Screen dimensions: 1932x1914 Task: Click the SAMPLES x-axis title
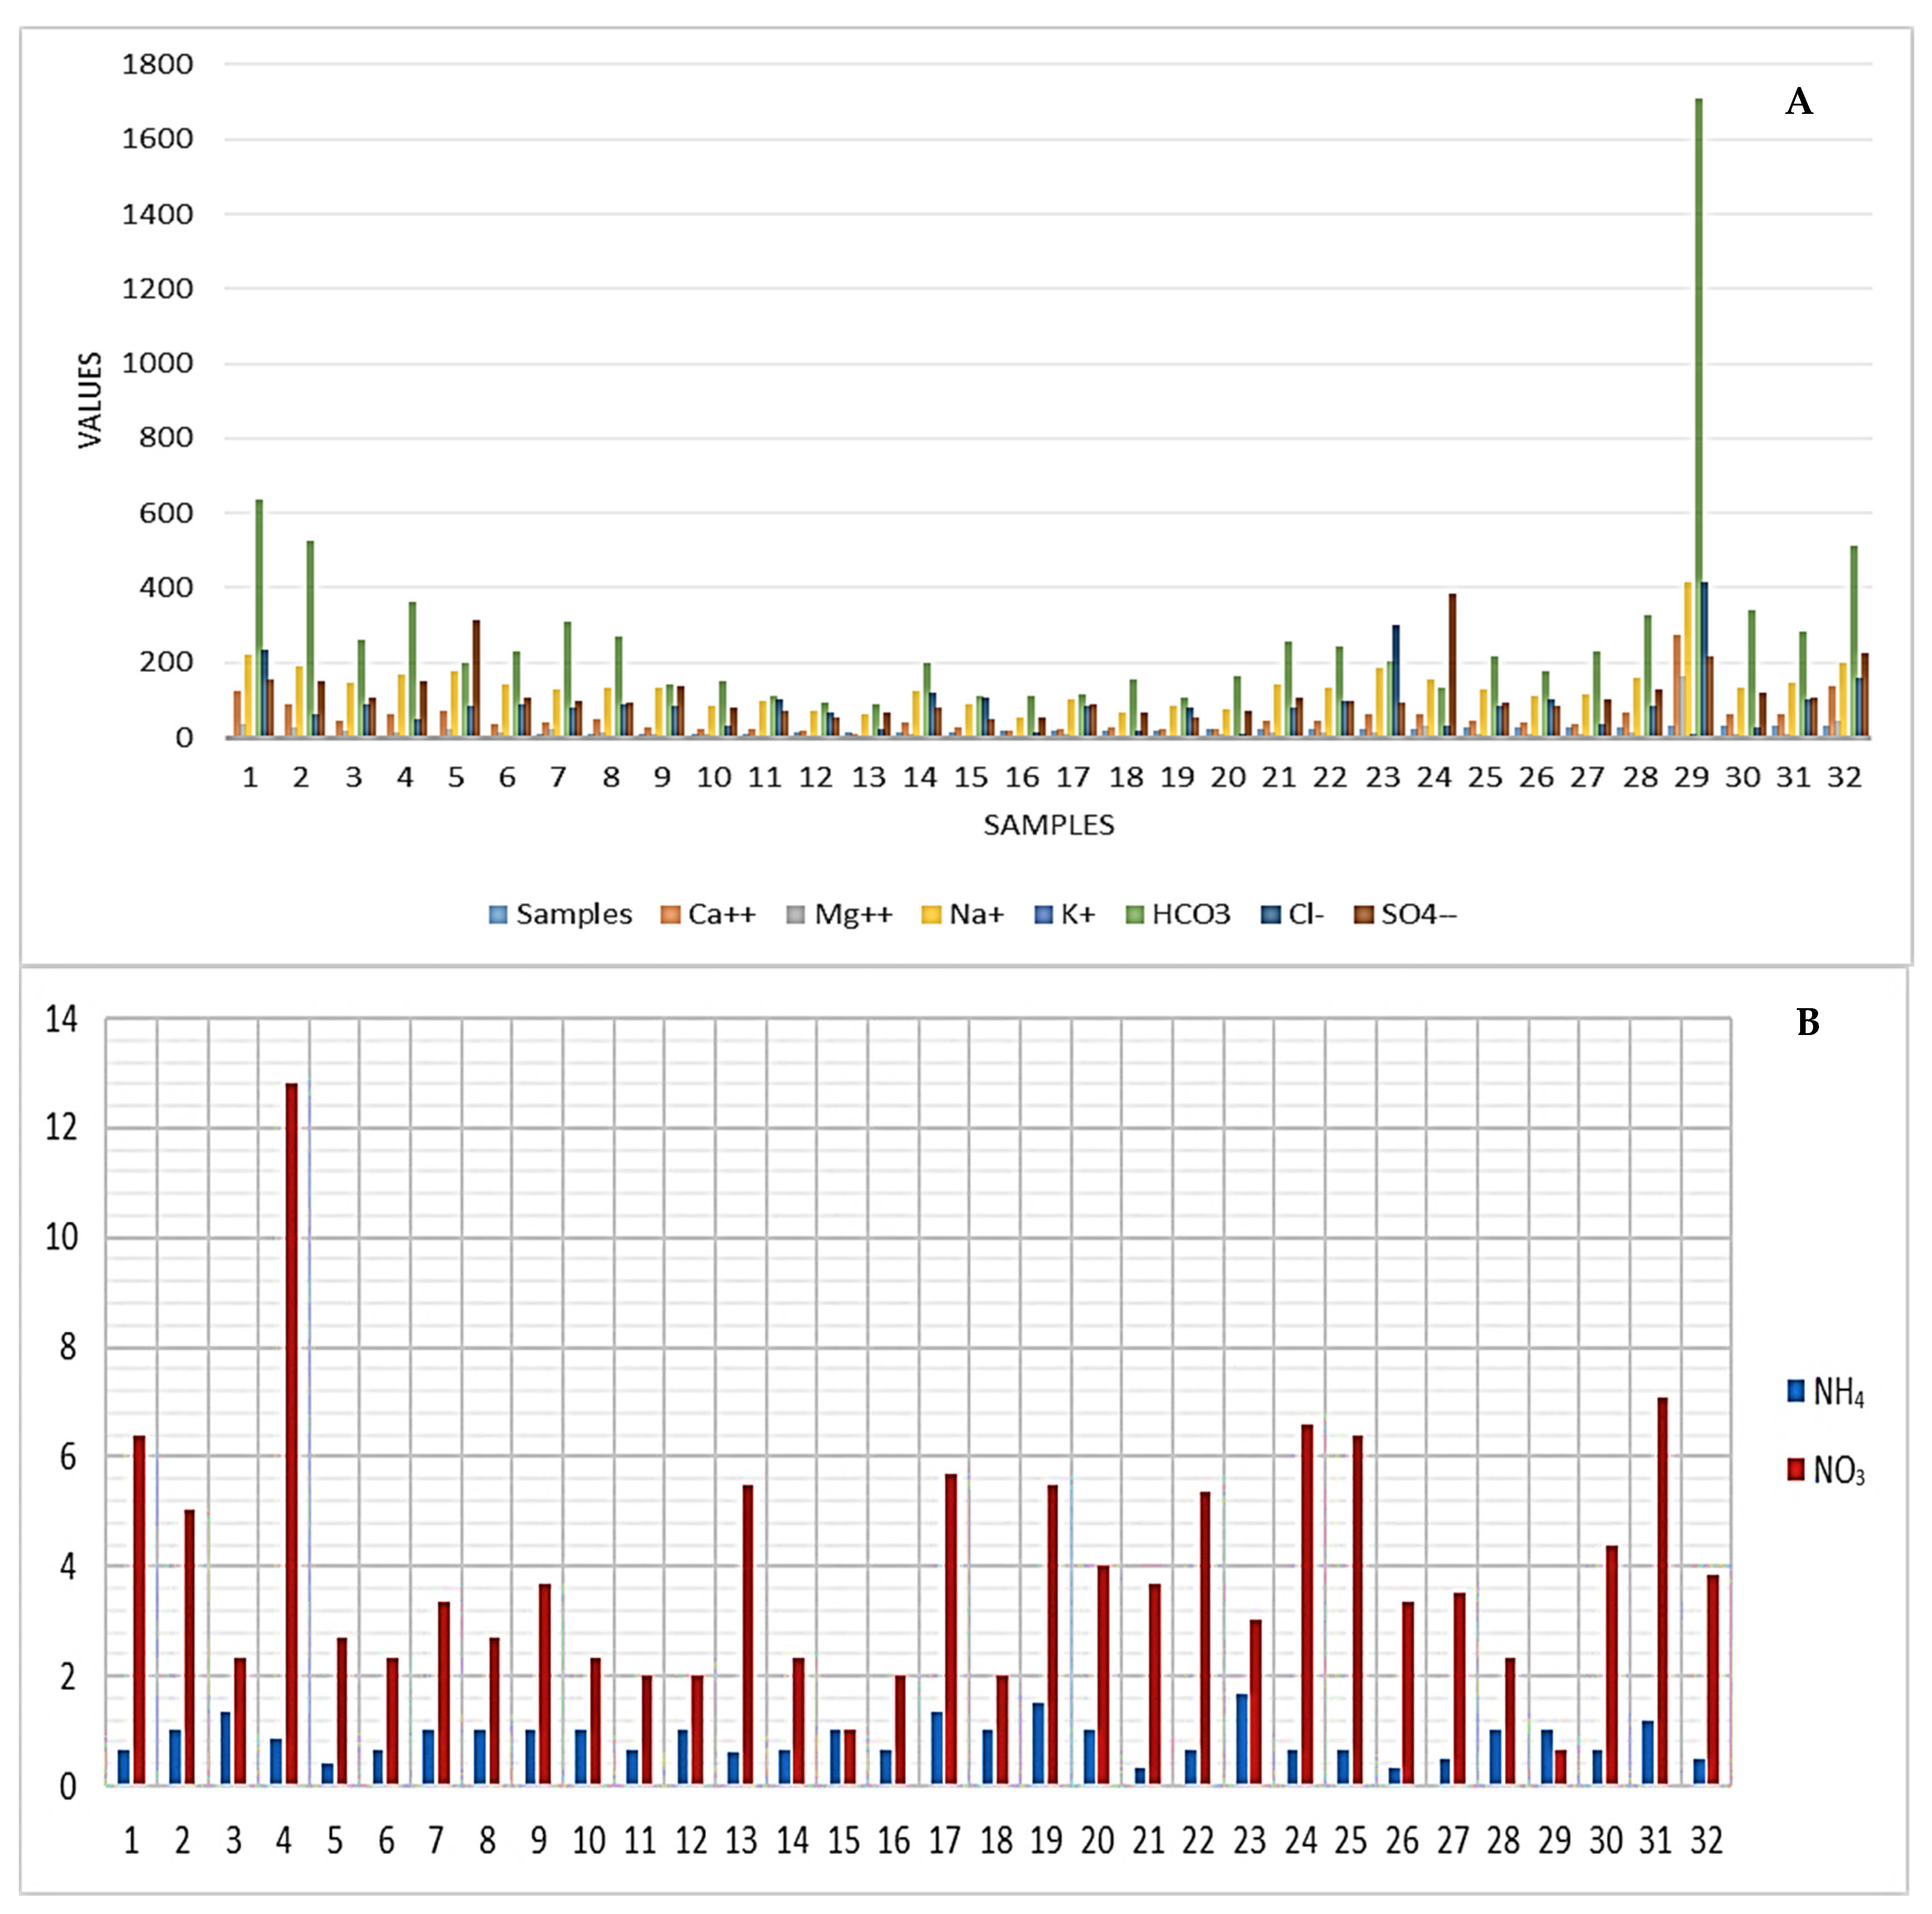(1048, 825)
